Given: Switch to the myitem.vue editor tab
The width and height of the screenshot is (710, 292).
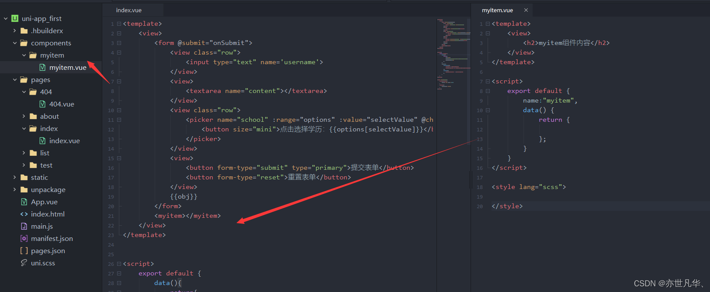Looking at the screenshot, I should tap(497, 10).
